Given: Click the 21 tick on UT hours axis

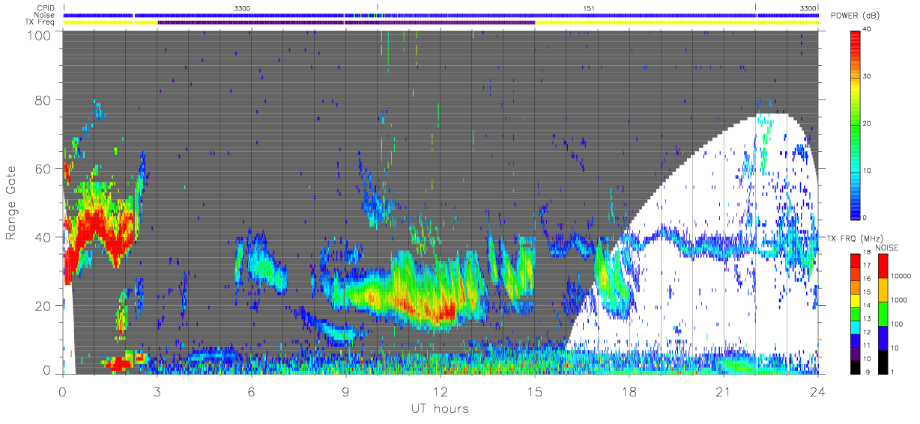Looking at the screenshot, I should [x=724, y=390].
